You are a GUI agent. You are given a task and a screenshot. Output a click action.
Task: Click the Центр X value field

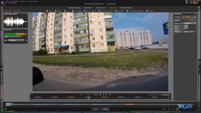[190, 26]
